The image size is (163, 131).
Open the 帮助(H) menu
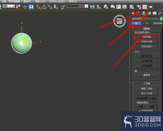tap(73, 1)
